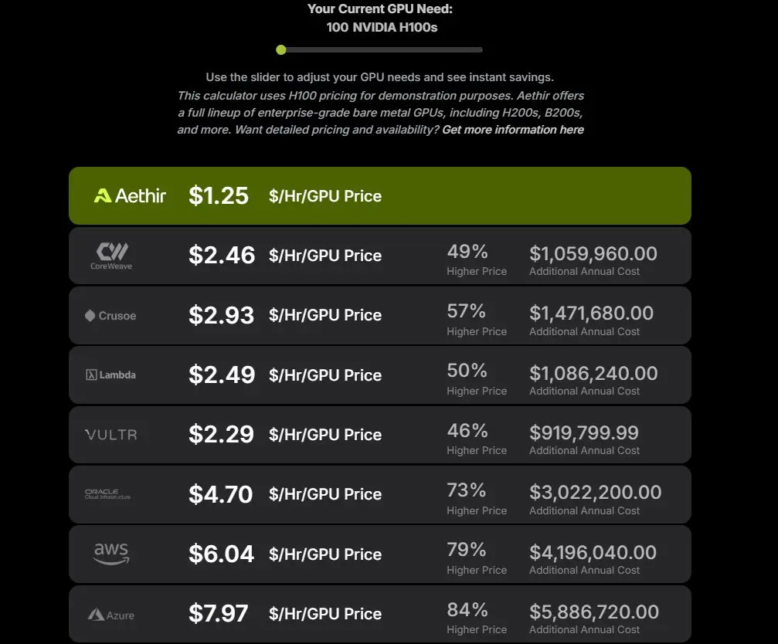778x644 pixels.
Task: Click Oracle's 73% Higher Price figure
Action: pyautogui.click(x=467, y=490)
